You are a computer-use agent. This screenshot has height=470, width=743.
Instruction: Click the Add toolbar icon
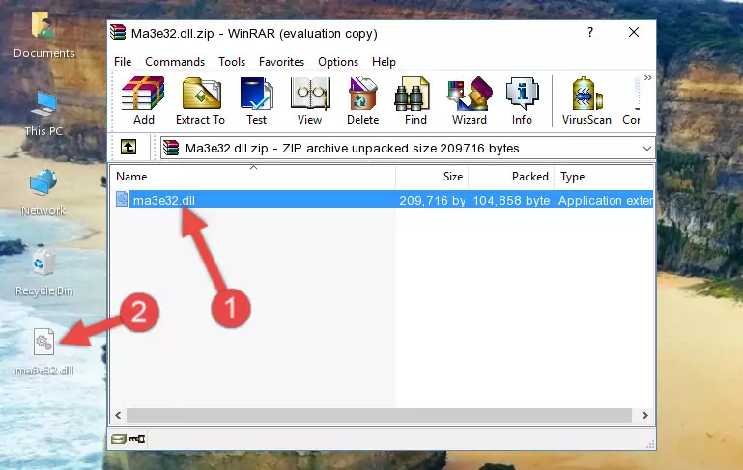143,100
